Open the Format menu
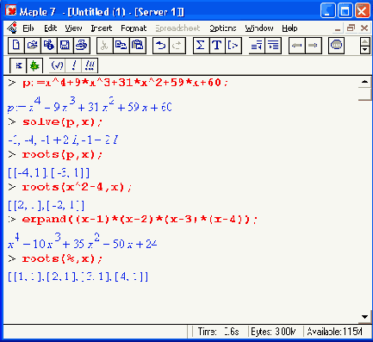The image size is (373, 342). coord(134,28)
